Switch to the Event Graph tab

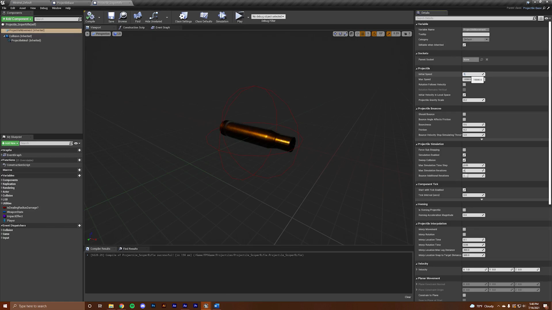[x=163, y=28]
